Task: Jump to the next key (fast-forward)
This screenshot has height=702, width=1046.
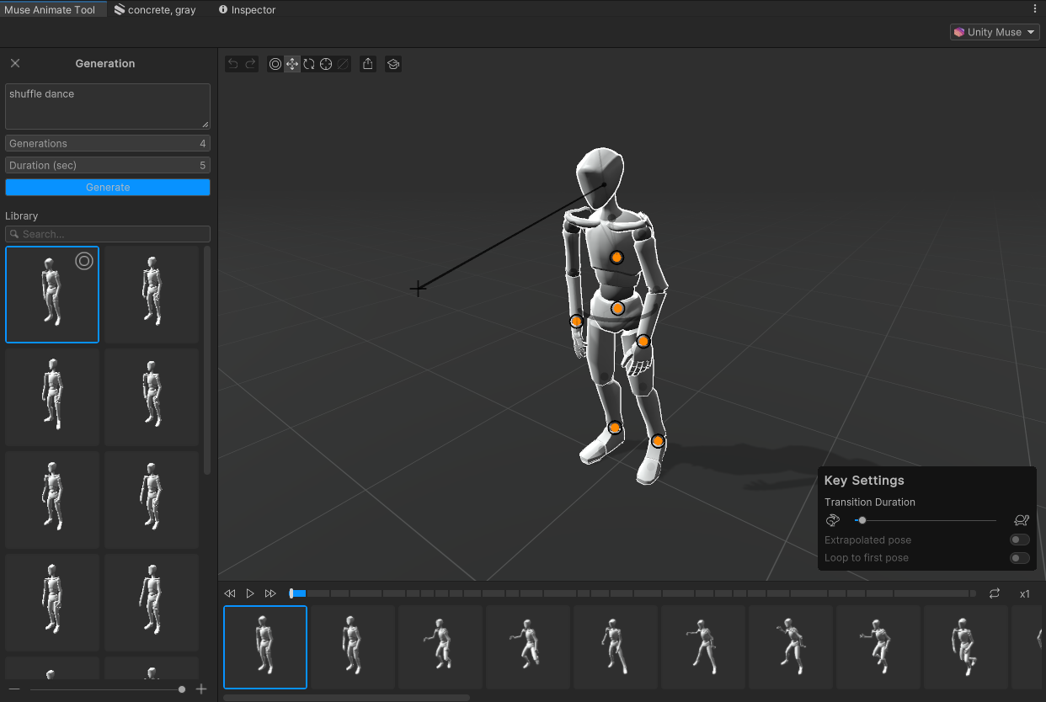Action: tap(270, 593)
